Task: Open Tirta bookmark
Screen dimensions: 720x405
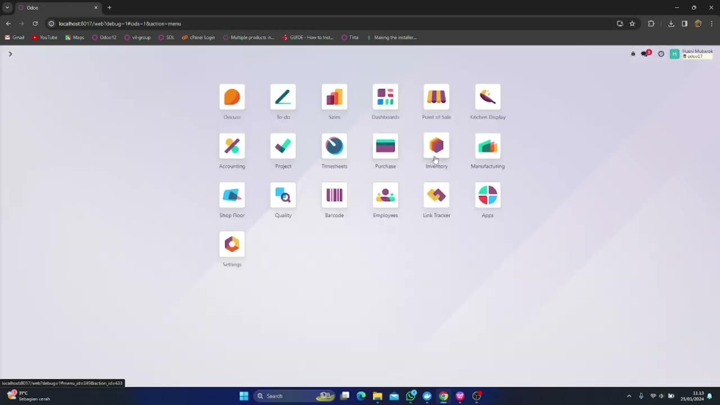Action: [x=350, y=38]
